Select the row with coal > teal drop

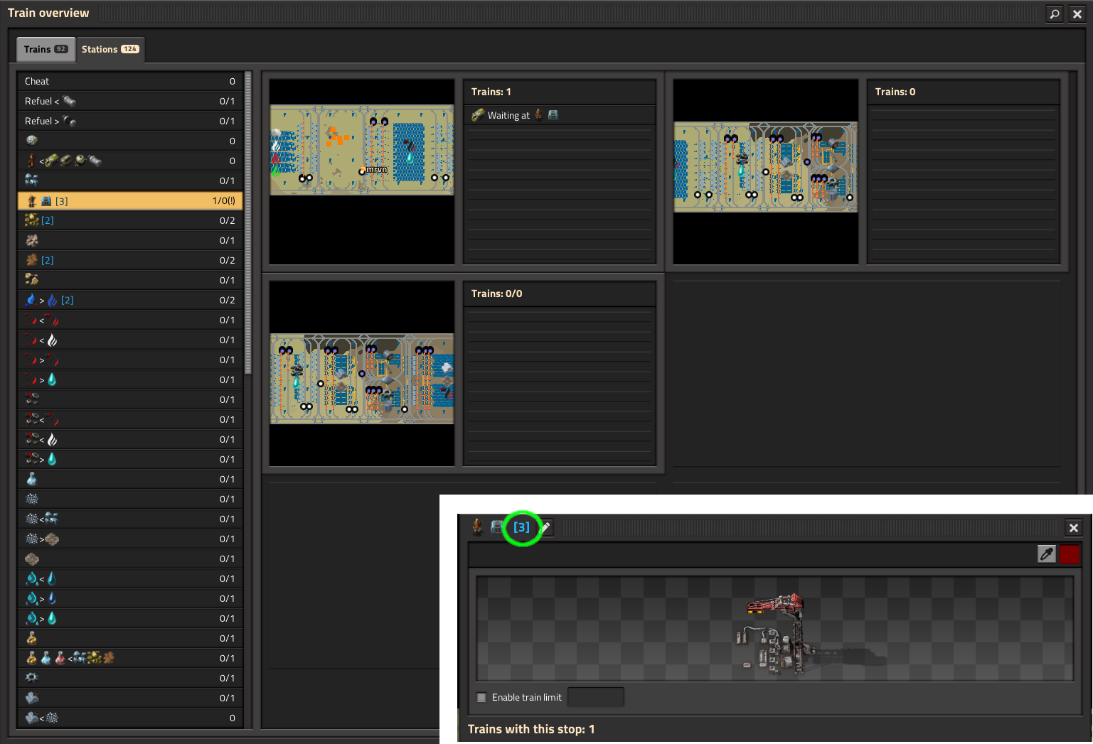[x=130, y=459]
